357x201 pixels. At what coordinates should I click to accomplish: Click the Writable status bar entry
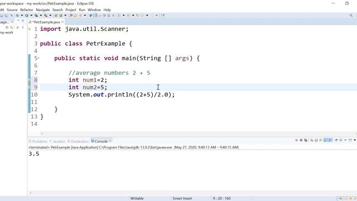(x=137, y=199)
